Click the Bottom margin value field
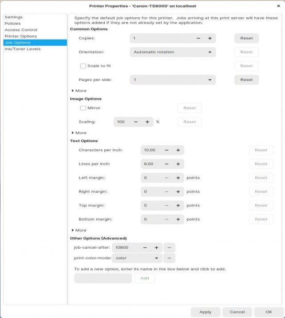 tap(151, 219)
